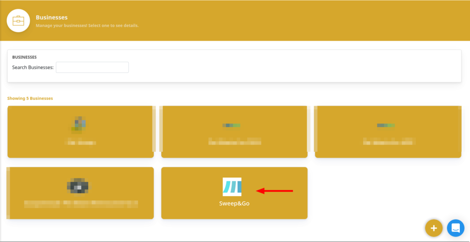Image resolution: width=470 pixels, height=242 pixels.
Task: Focus the Search Businesses text field
Action: pyautogui.click(x=92, y=67)
